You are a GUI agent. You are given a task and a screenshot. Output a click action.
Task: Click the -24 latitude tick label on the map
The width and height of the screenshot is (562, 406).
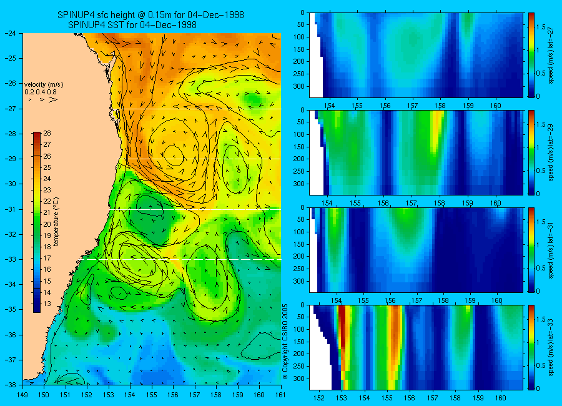click(11, 33)
